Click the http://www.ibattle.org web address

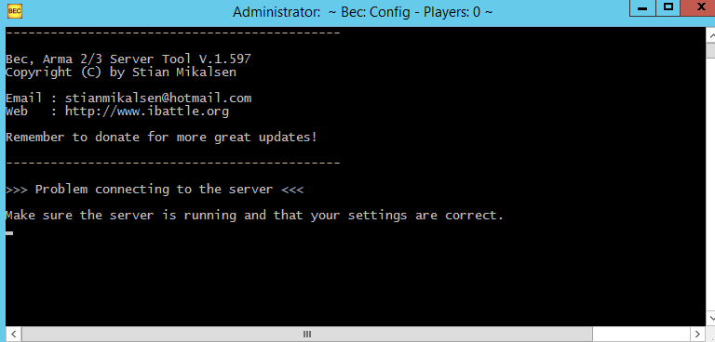pos(147,112)
